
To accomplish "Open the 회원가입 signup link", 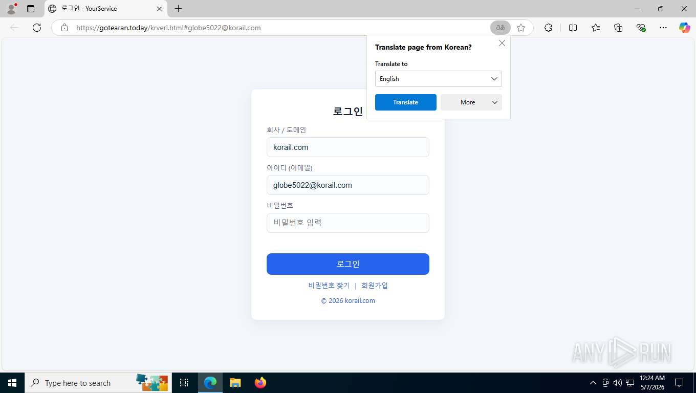I will (375, 286).
